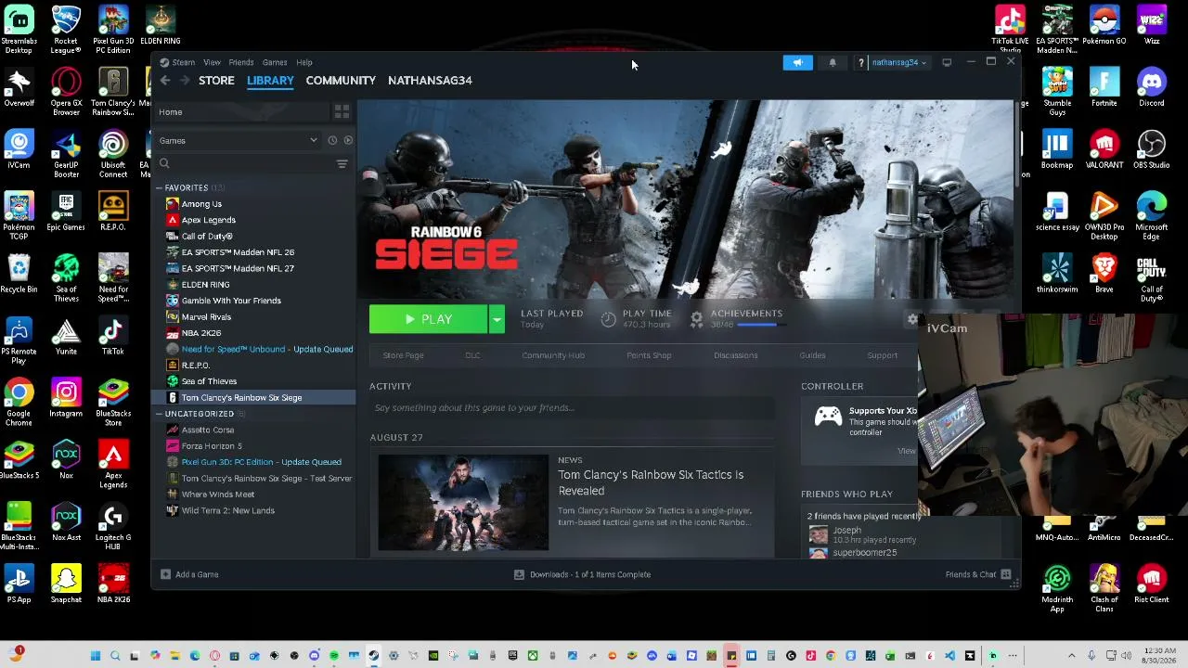This screenshot has width=1188, height=668.
Task: Open Games filter dropdown
Action: coord(239,141)
